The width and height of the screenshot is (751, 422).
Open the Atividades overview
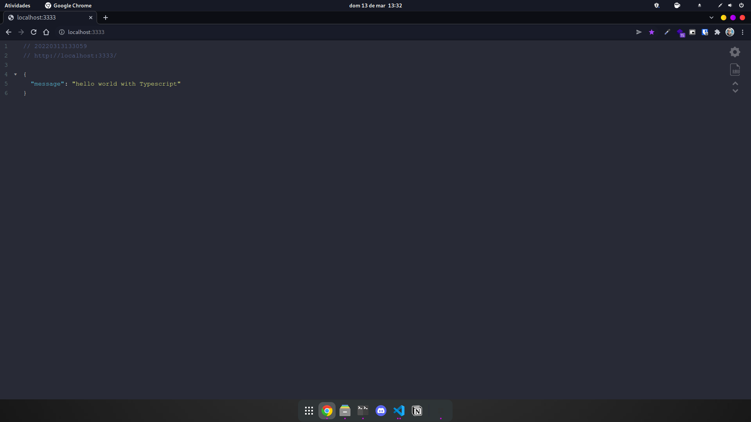17,5
